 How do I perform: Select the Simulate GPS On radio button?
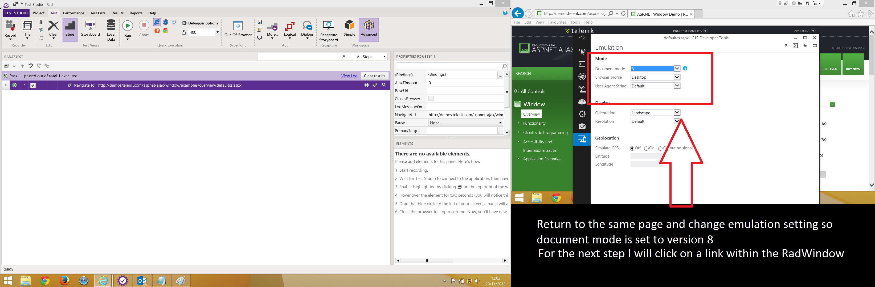pyautogui.click(x=646, y=148)
